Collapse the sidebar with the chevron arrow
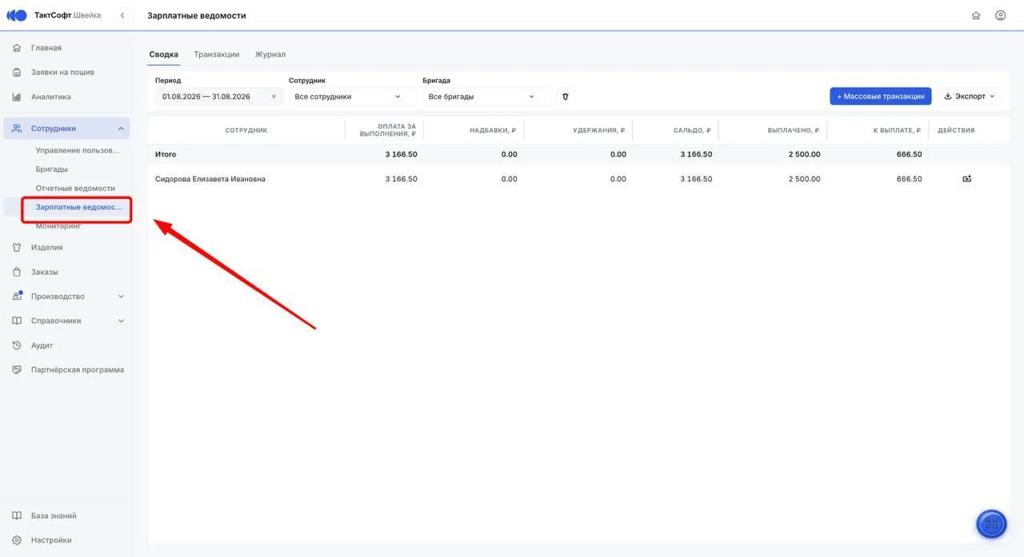The width and height of the screenshot is (1024, 557). [x=122, y=15]
